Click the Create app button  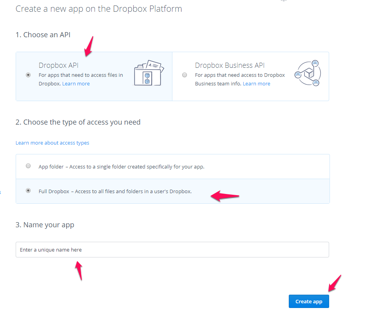click(309, 301)
